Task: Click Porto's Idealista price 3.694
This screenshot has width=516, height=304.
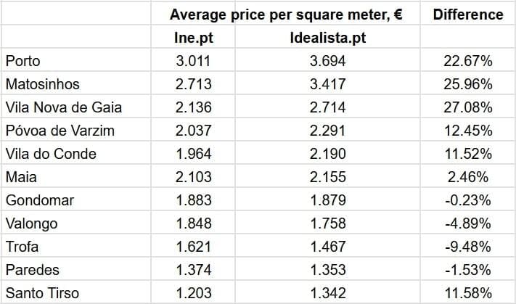Action: [x=327, y=61]
